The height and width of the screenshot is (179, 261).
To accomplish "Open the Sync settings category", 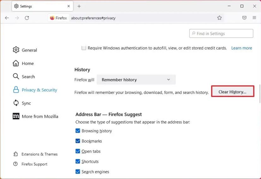I will (22, 103).
